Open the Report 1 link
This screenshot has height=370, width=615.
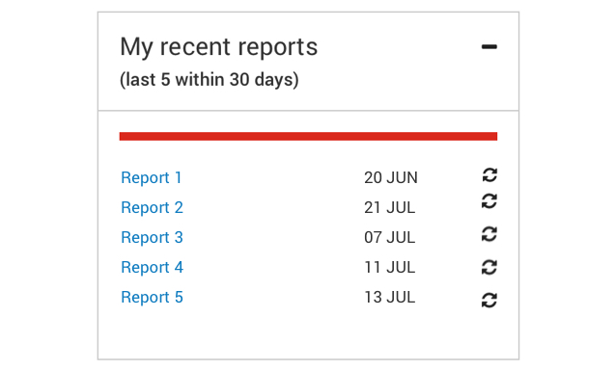click(152, 177)
